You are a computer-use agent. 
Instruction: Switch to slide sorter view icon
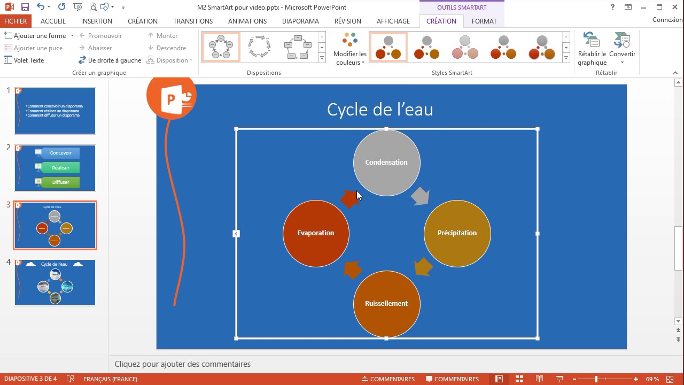(x=519, y=379)
